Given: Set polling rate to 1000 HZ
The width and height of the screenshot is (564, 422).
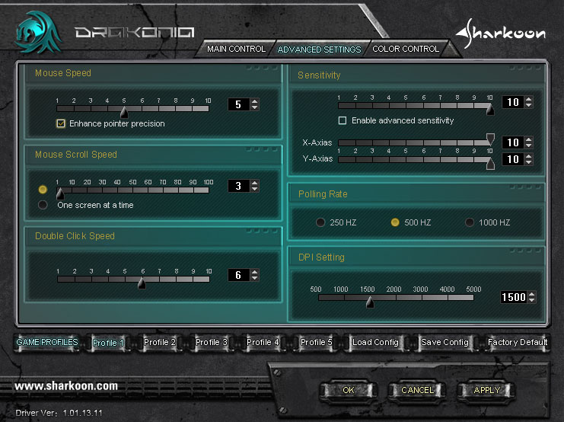Looking at the screenshot, I should (x=470, y=222).
